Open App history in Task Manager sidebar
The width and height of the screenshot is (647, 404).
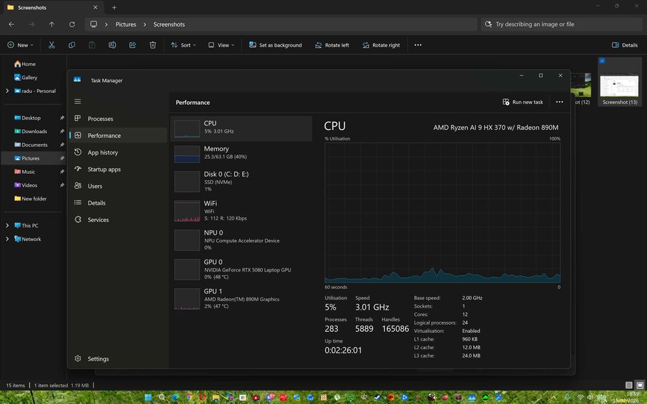coord(102,153)
